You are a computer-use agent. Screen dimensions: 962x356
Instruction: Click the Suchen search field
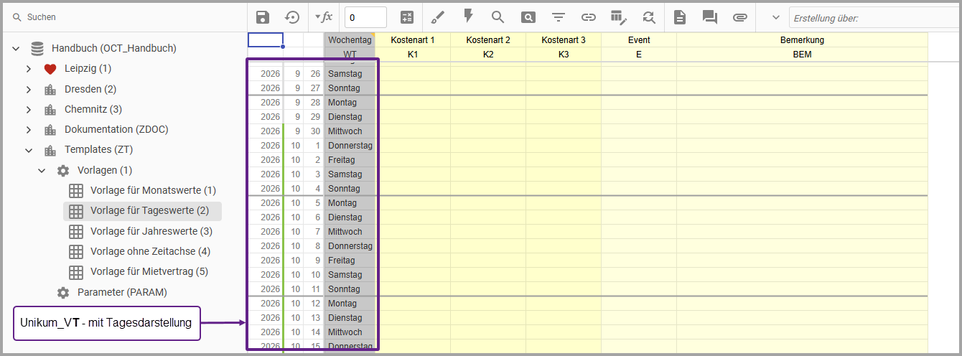click(123, 17)
